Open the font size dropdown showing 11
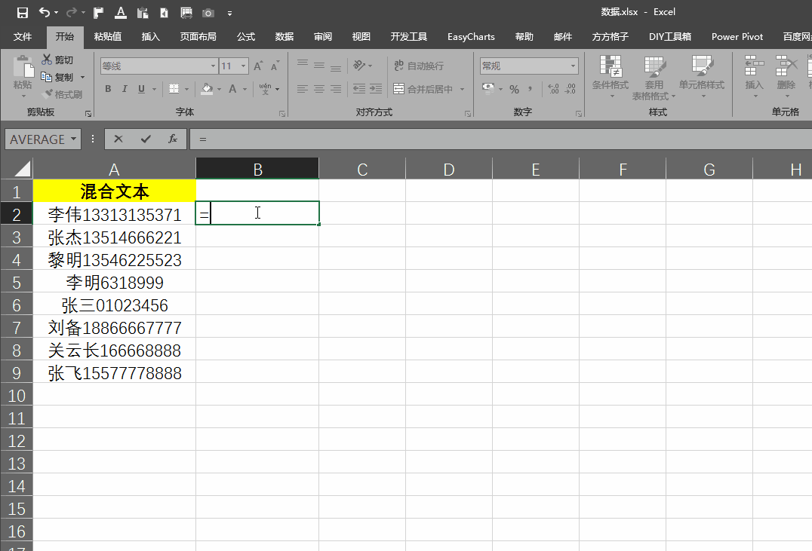812x551 pixels. point(243,66)
